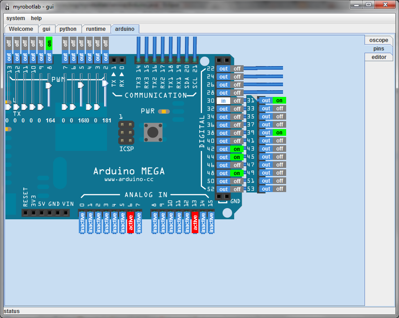The height and width of the screenshot is (318, 399).
Task: Activate analog pin 8
Action: tap(154, 222)
